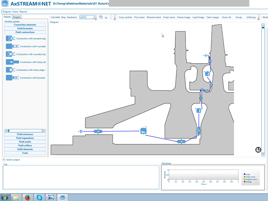
Task: Select outlet triangle node near top blade
Action: pos(206,55)
